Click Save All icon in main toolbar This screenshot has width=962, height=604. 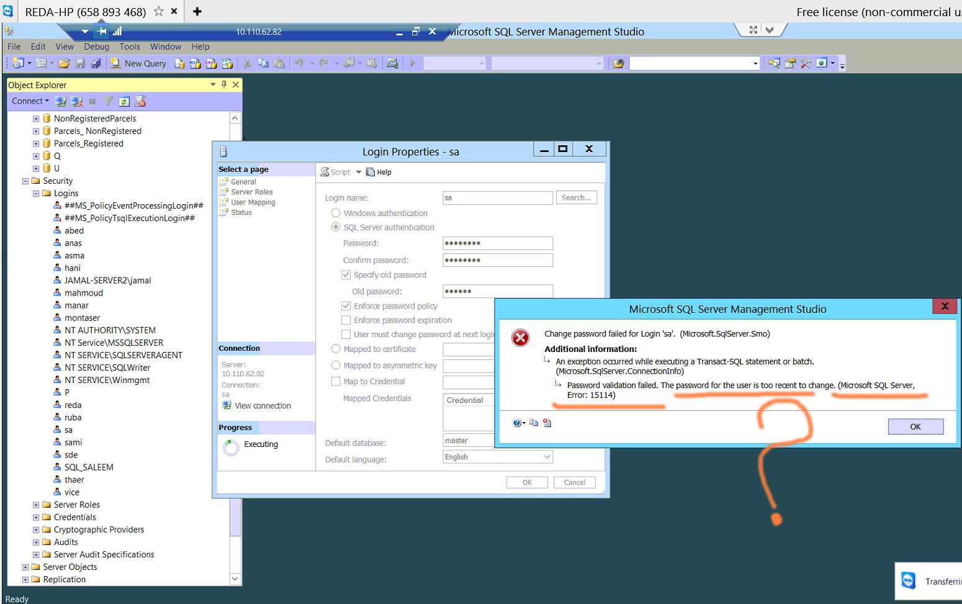(96, 63)
